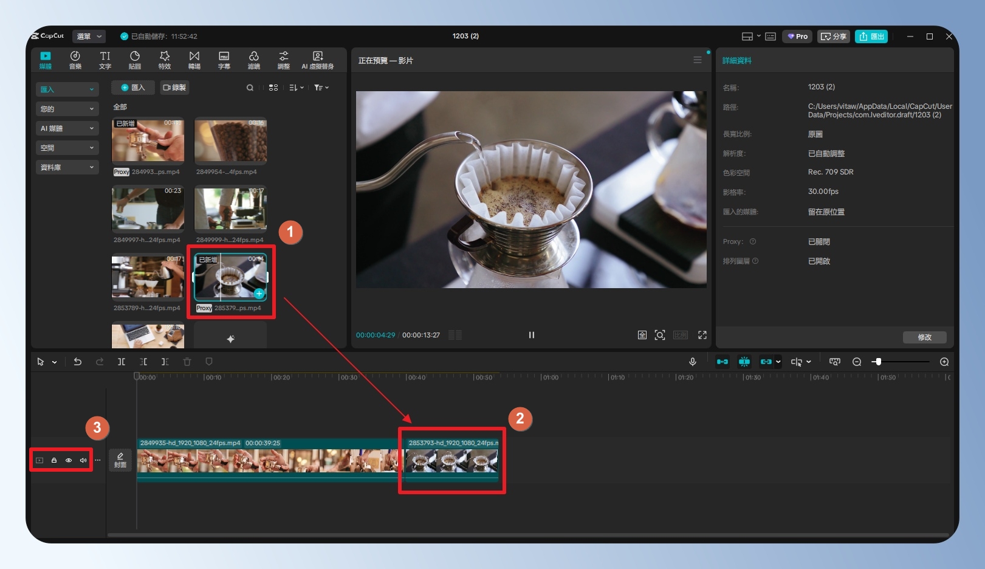985x569 pixels.
Task: Mute the track audio speaker icon
Action: click(83, 460)
